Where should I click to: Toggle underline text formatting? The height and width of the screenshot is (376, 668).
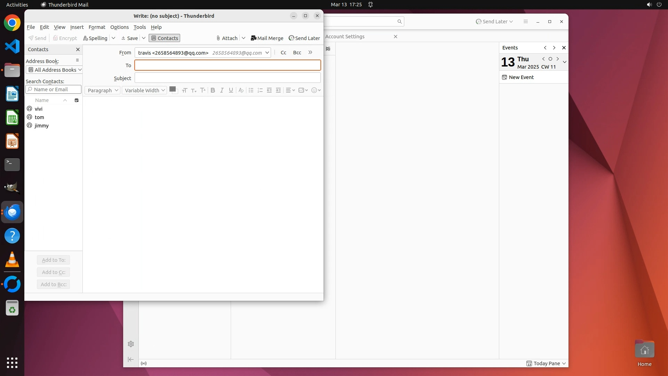231,90
